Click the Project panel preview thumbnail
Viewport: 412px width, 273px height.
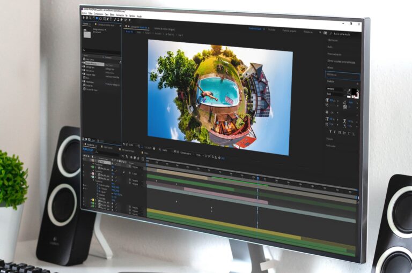(x=87, y=34)
